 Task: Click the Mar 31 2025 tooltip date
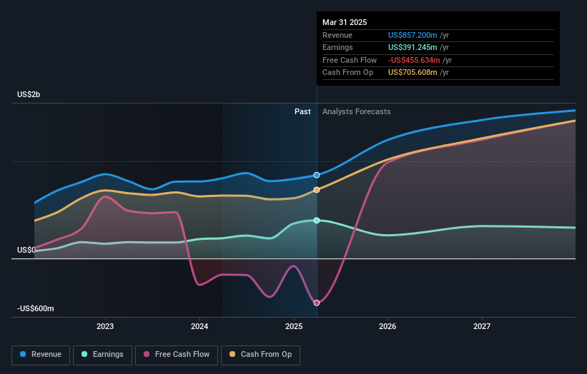point(345,22)
